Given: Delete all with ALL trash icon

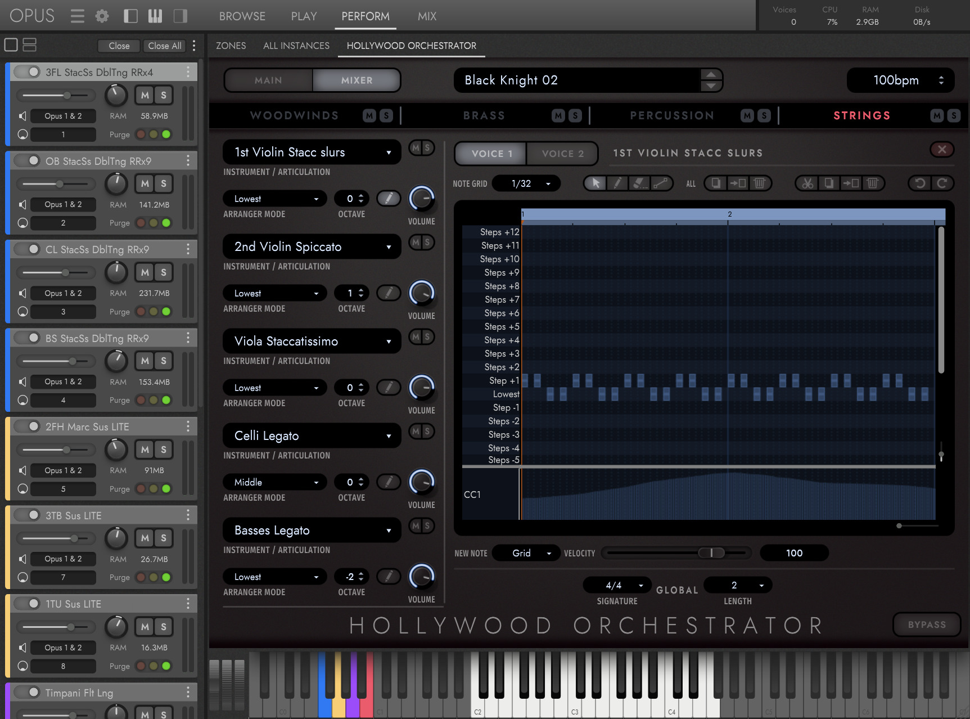Looking at the screenshot, I should point(759,183).
